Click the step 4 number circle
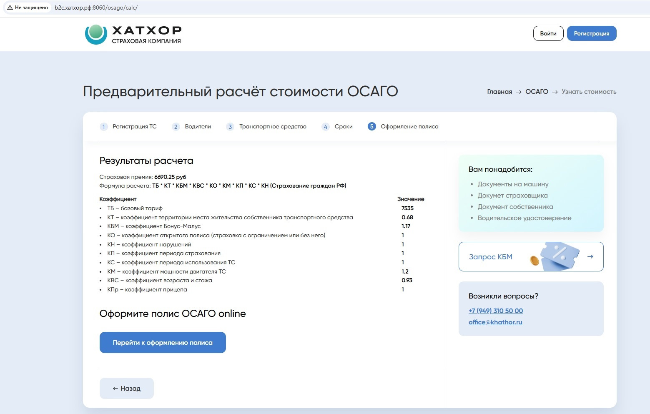The image size is (650, 414). pos(326,127)
